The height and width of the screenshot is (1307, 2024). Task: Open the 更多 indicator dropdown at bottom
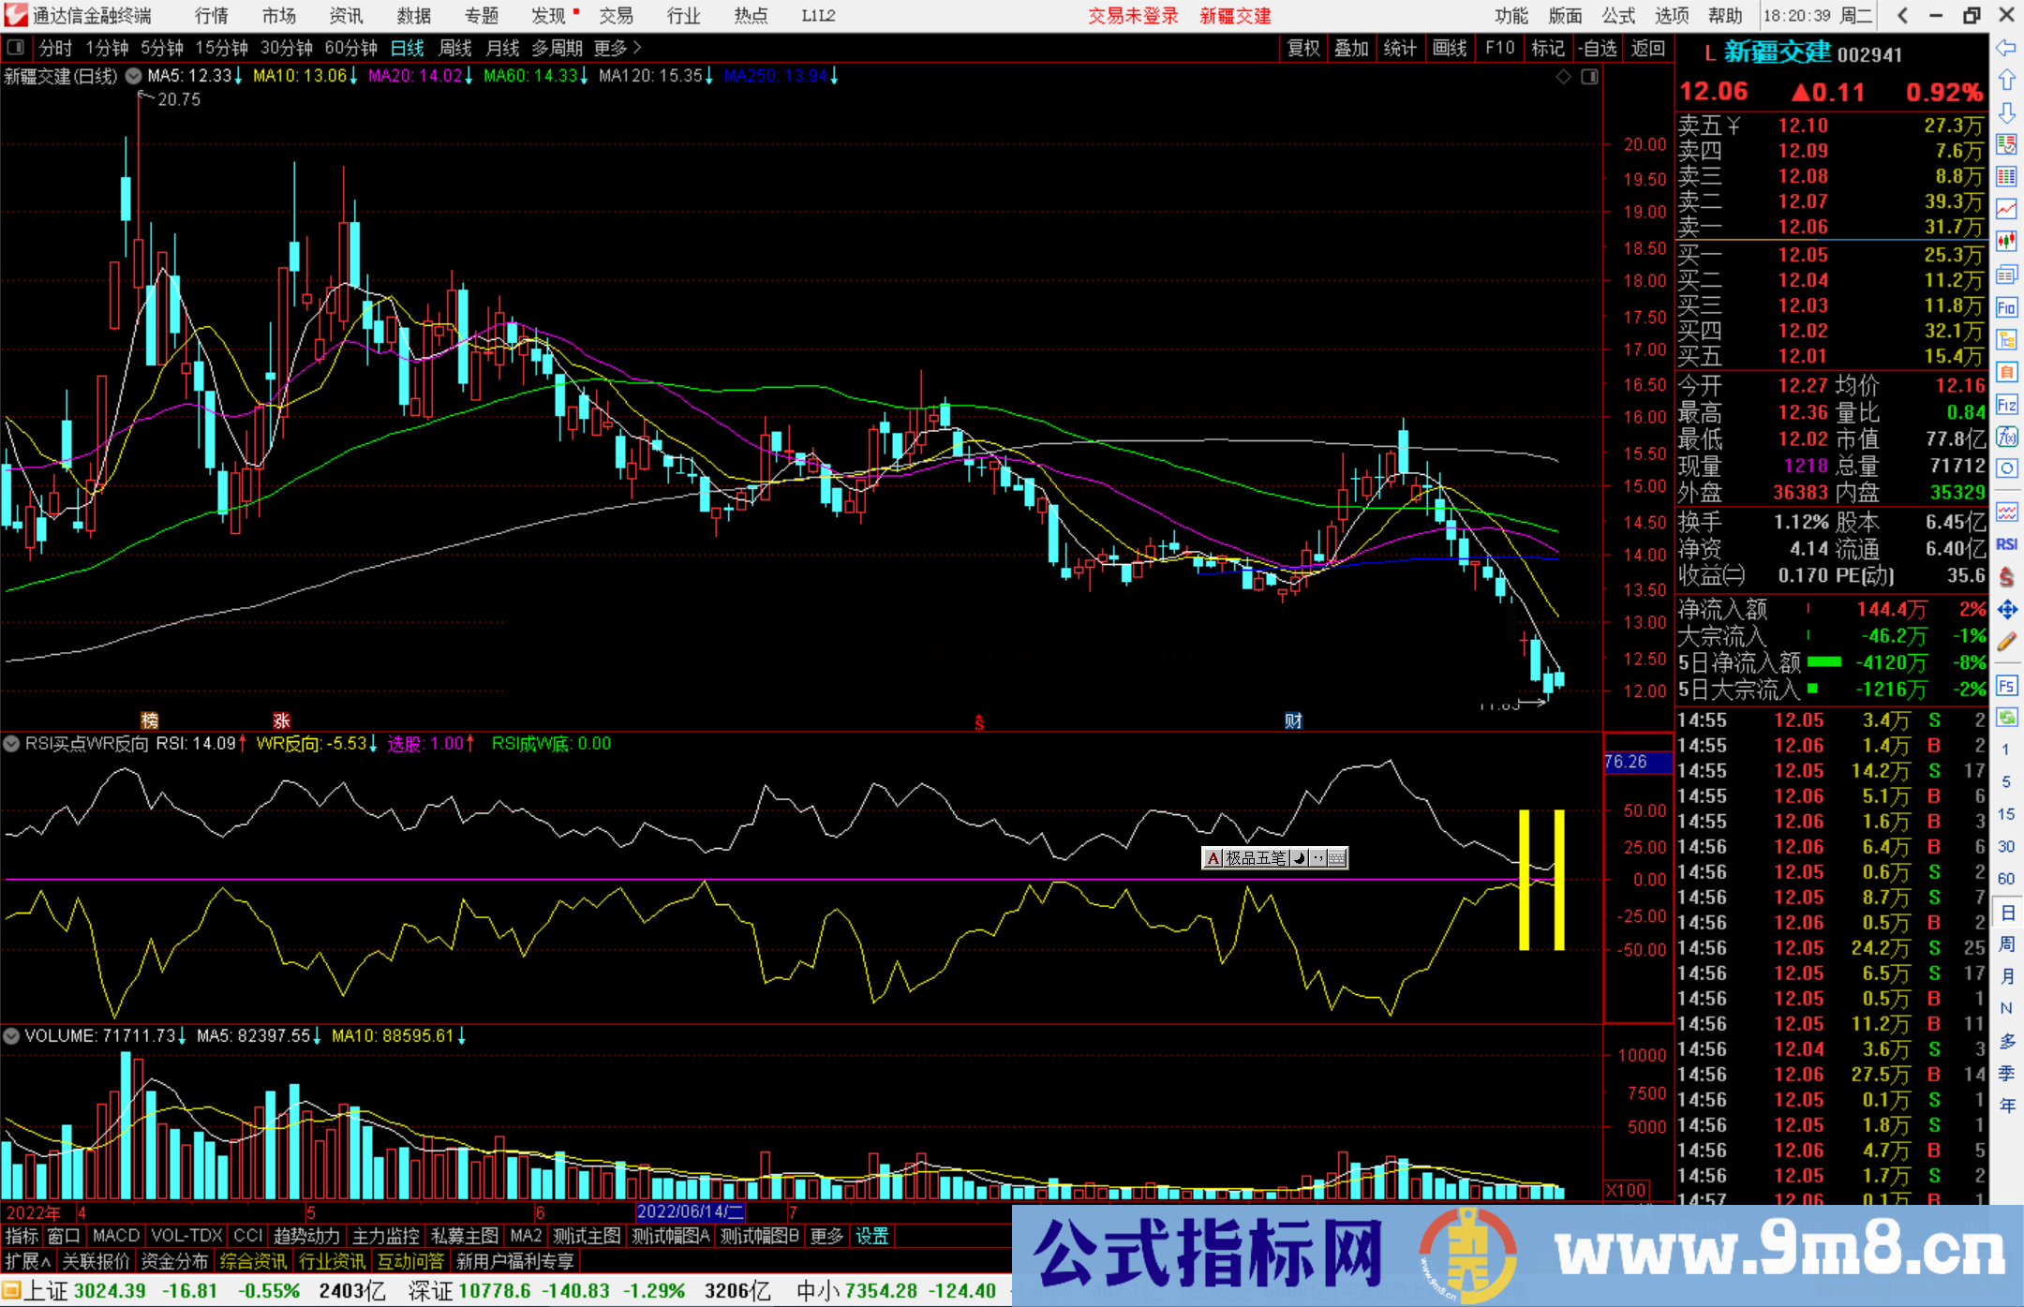pyautogui.click(x=826, y=1236)
